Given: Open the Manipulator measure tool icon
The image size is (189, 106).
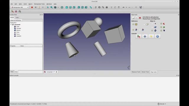Looking at the screenshot, I should coord(20,11).
